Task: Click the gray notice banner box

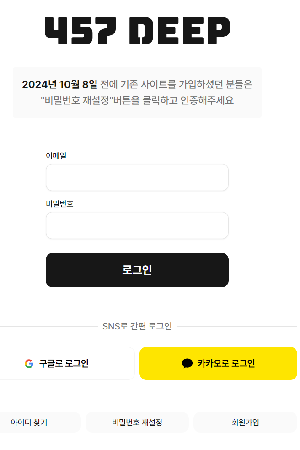Action: [x=137, y=93]
